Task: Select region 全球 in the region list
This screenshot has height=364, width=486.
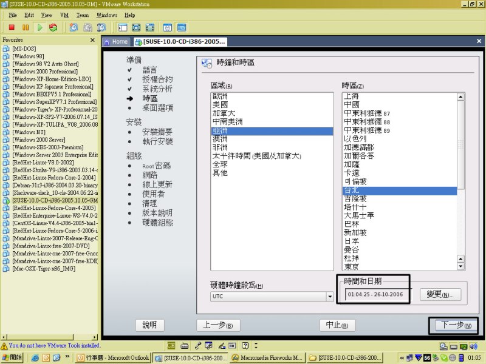Action: [272, 164]
